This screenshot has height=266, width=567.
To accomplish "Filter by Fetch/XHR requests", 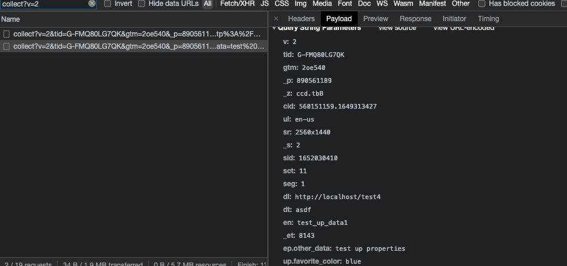I will pos(237,4).
